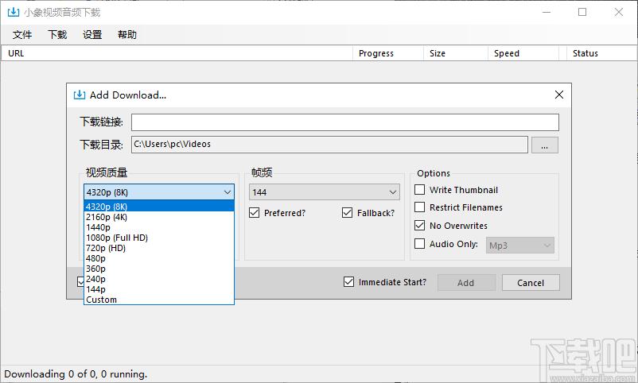
Task: Expand the 帧频 frame rate dropdown
Action: (325, 192)
